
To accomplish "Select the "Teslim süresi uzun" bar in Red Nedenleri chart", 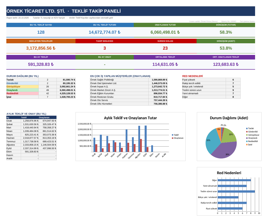I will tap(236, 191).
